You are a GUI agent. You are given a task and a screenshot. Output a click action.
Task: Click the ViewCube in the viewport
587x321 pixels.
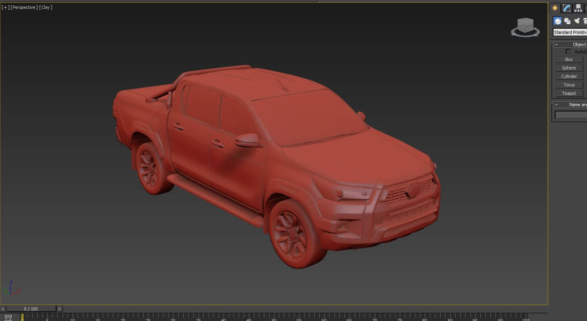pyautogui.click(x=525, y=27)
